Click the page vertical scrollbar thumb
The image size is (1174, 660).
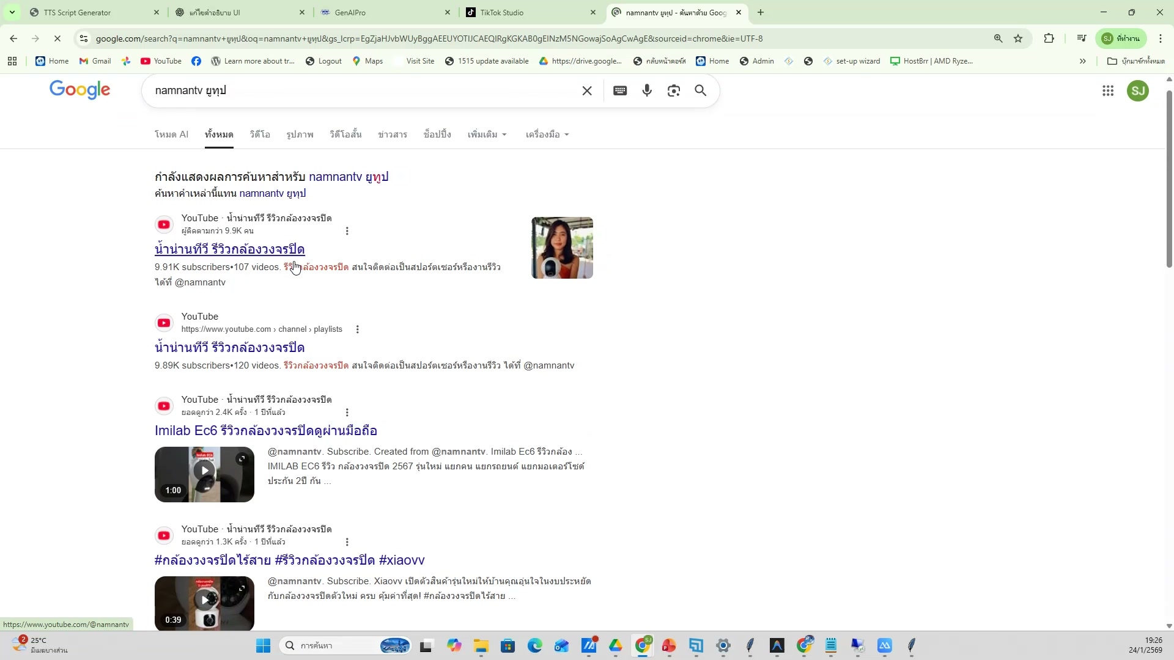pos(1169,177)
